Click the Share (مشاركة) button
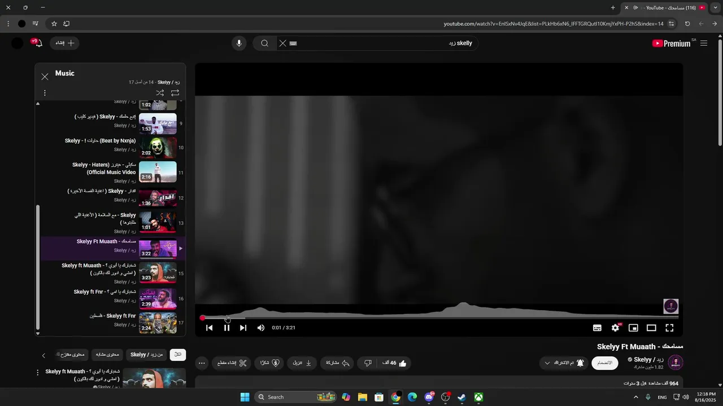The width and height of the screenshot is (723, 406). (338, 363)
